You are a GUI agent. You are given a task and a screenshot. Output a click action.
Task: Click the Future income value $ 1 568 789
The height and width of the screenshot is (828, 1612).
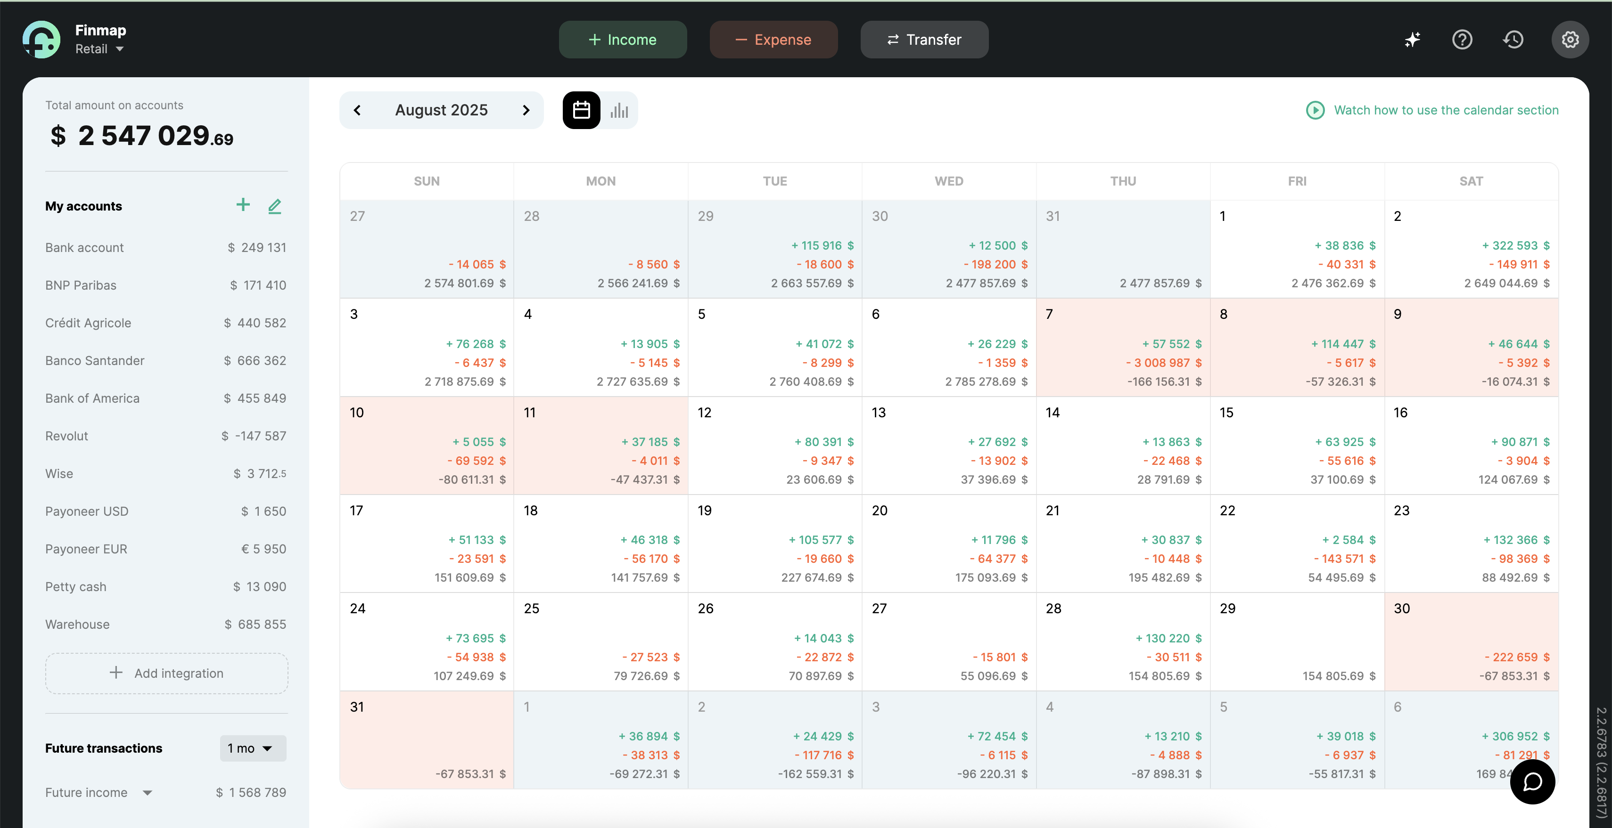pos(251,792)
